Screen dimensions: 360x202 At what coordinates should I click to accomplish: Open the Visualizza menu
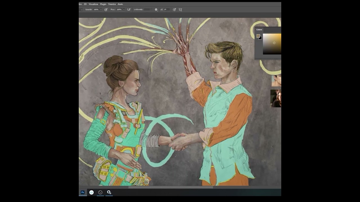93,4
